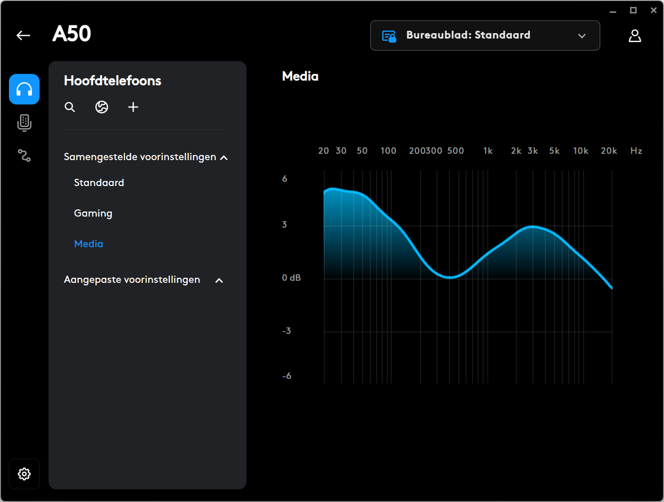Add a new preset with the plus icon

pyautogui.click(x=133, y=107)
